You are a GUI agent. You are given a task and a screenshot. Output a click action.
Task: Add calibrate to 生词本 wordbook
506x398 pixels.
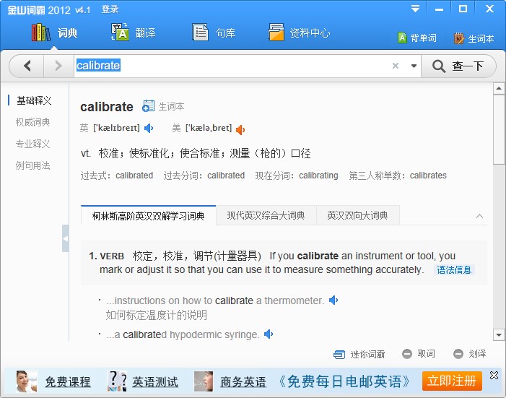[163, 106]
